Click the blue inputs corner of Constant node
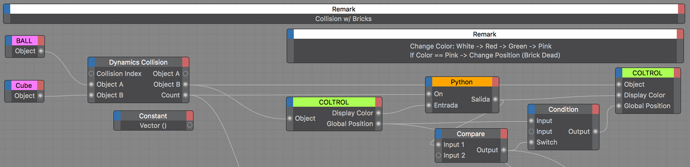 pos(117,116)
